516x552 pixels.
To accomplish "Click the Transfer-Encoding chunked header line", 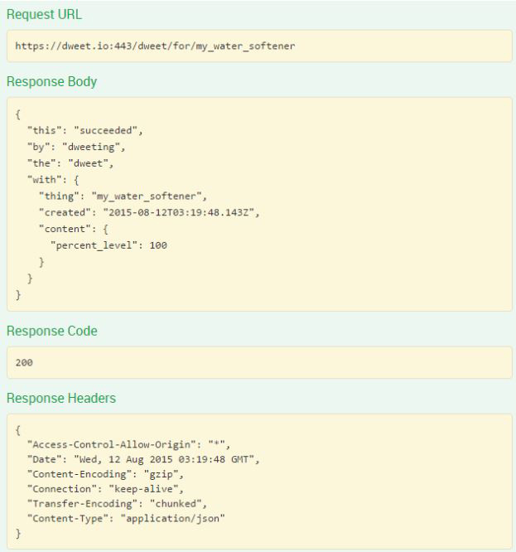I will pyautogui.click(x=113, y=503).
